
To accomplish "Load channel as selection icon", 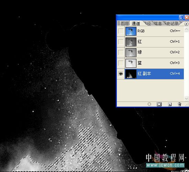I will click(x=149, y=104).
